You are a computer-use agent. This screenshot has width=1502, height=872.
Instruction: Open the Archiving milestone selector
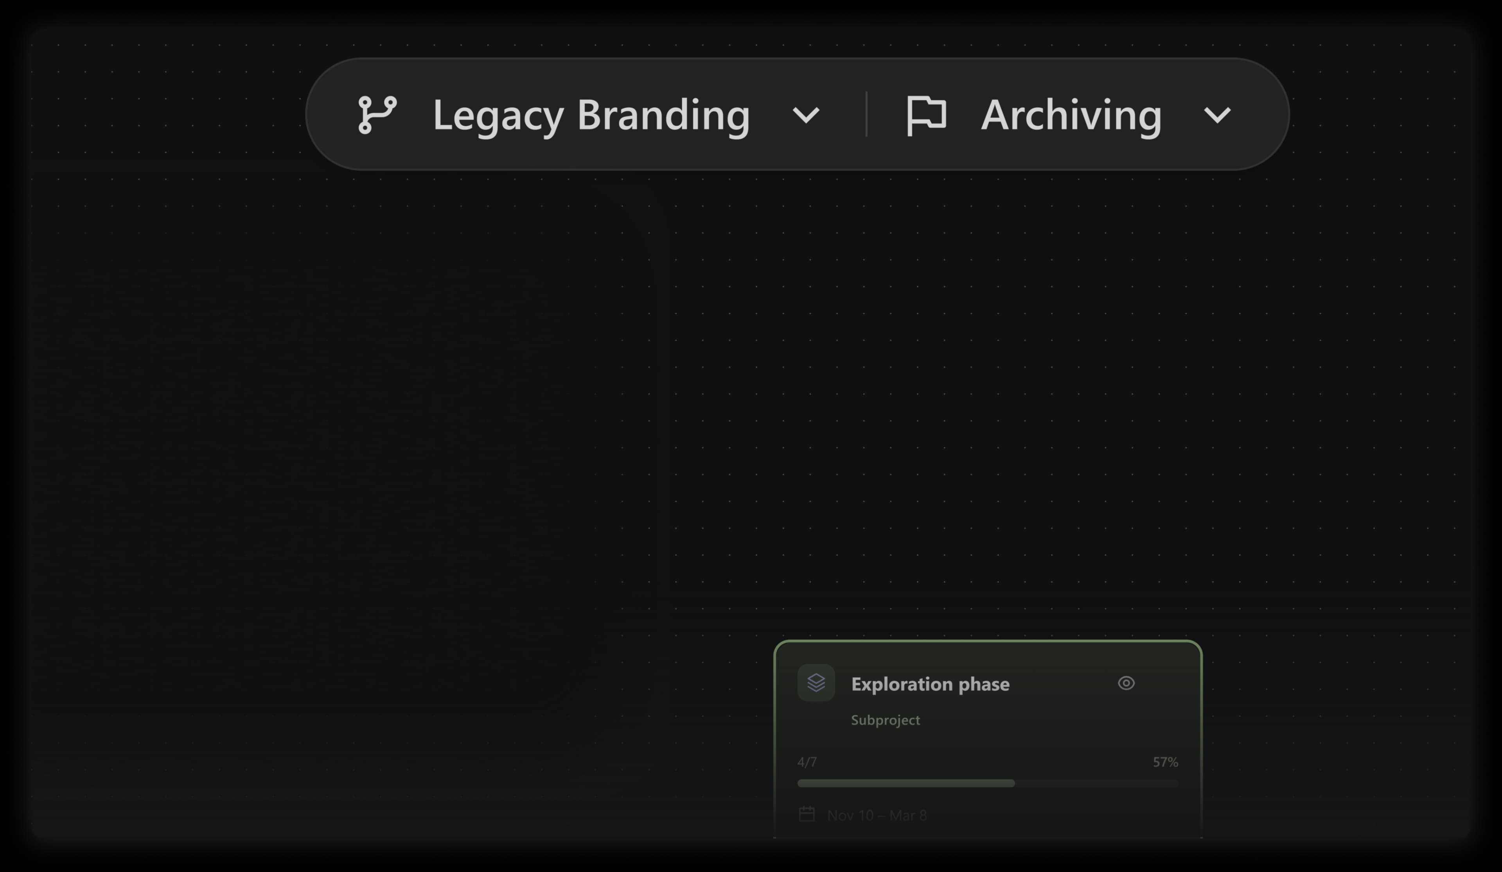pos(1071,115)
